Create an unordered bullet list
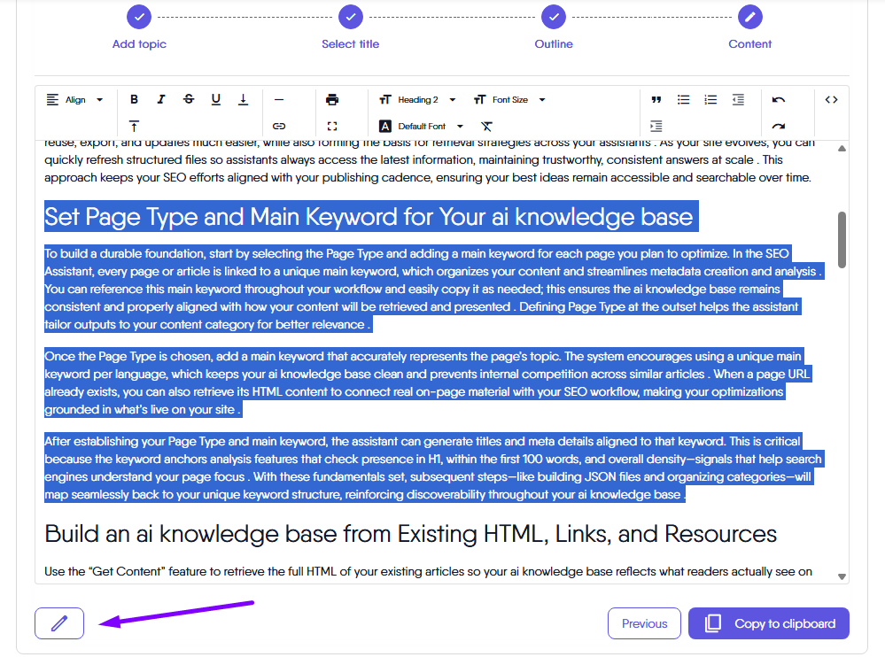The height and width of the screenshot is (657, 885). [x=683, y=100]
